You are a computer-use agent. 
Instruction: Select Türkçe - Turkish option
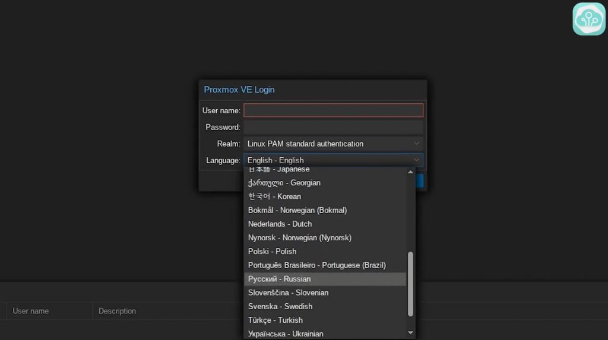[x=325, y=320]
